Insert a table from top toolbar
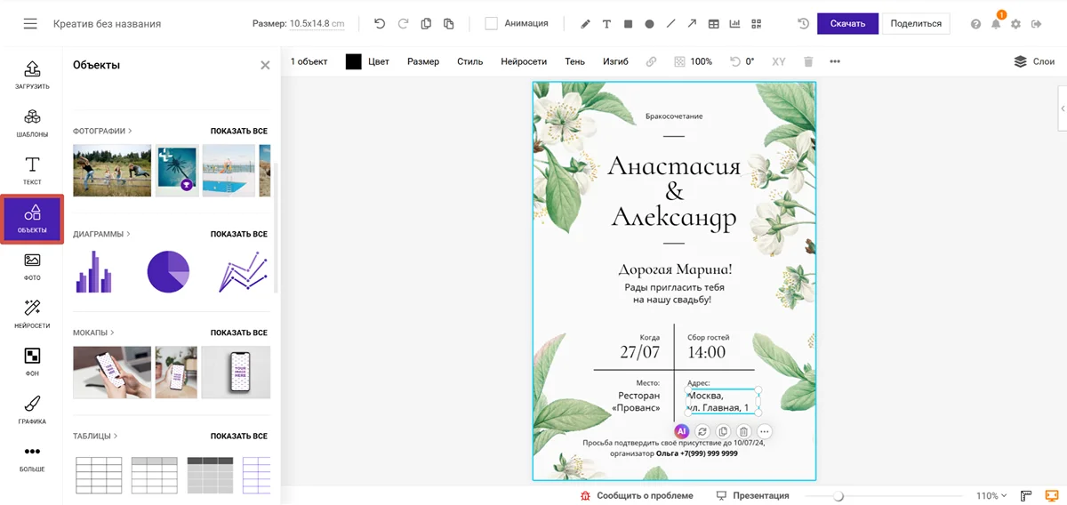The height and width of the screenshot is (505, 1067). point(714,24)
